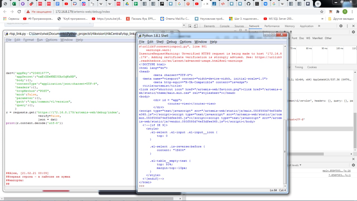Reload the page in Chrome
Viewport: 357px width, 201px height.
click(19, 12)
